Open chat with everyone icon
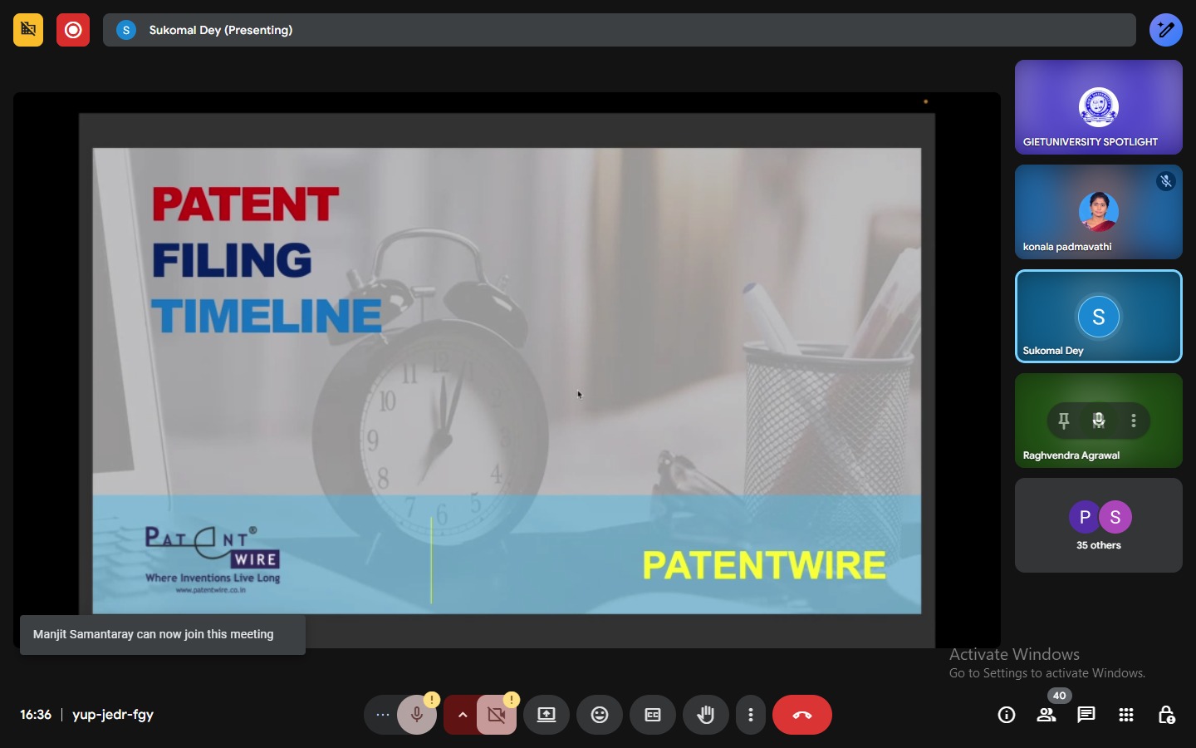Viewport: 1196px width, 748px height. coord(1086,715)
